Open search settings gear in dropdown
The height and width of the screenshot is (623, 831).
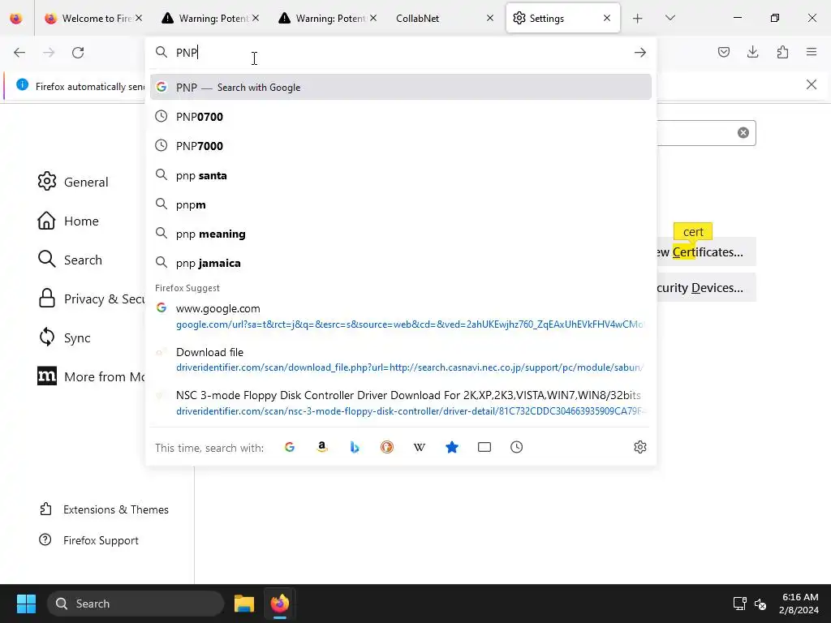640,447
